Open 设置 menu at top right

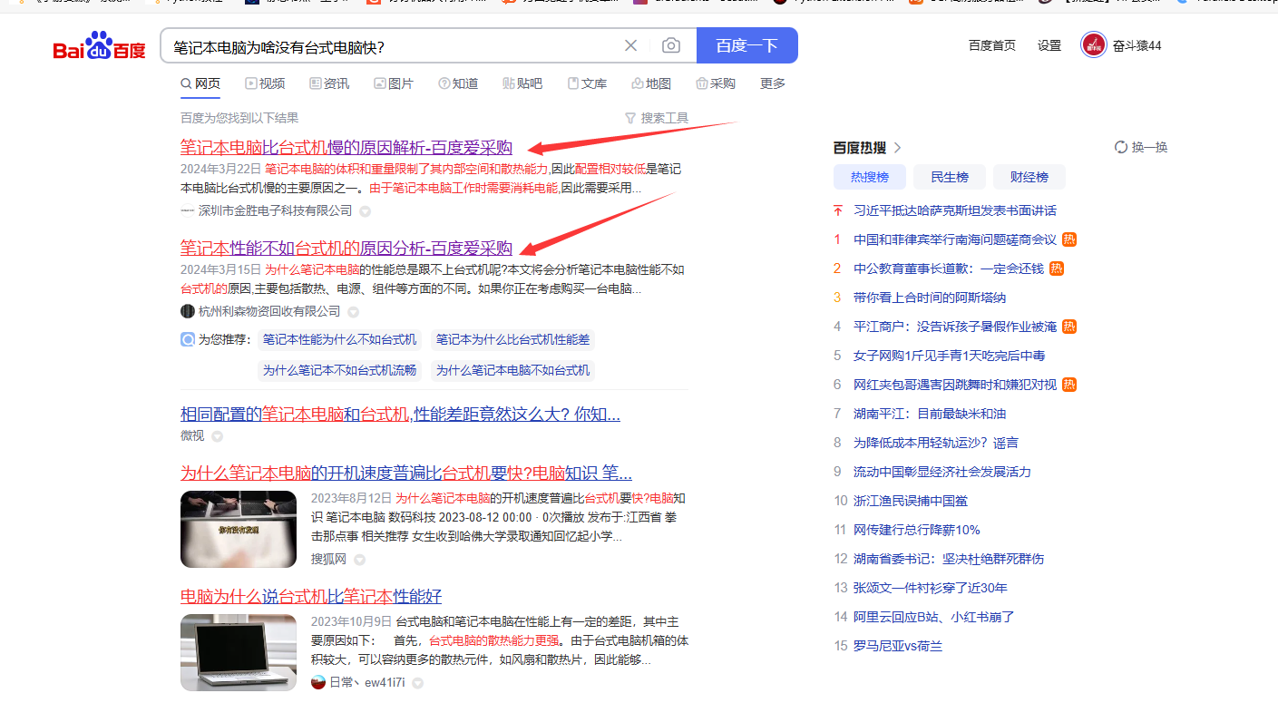pos(1049,45)
